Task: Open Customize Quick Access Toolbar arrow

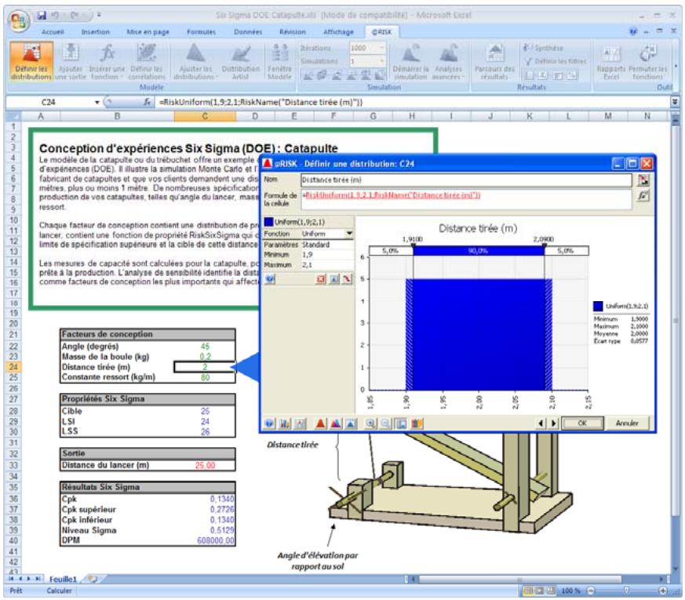Action: [99, 15]
